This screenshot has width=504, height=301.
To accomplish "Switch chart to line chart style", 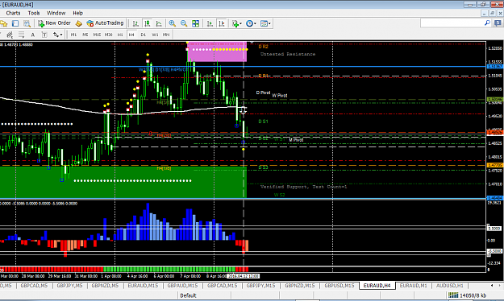I will click(x=159, y=23).
